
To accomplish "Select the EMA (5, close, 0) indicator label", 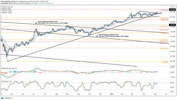I will [x=7, y=7].
